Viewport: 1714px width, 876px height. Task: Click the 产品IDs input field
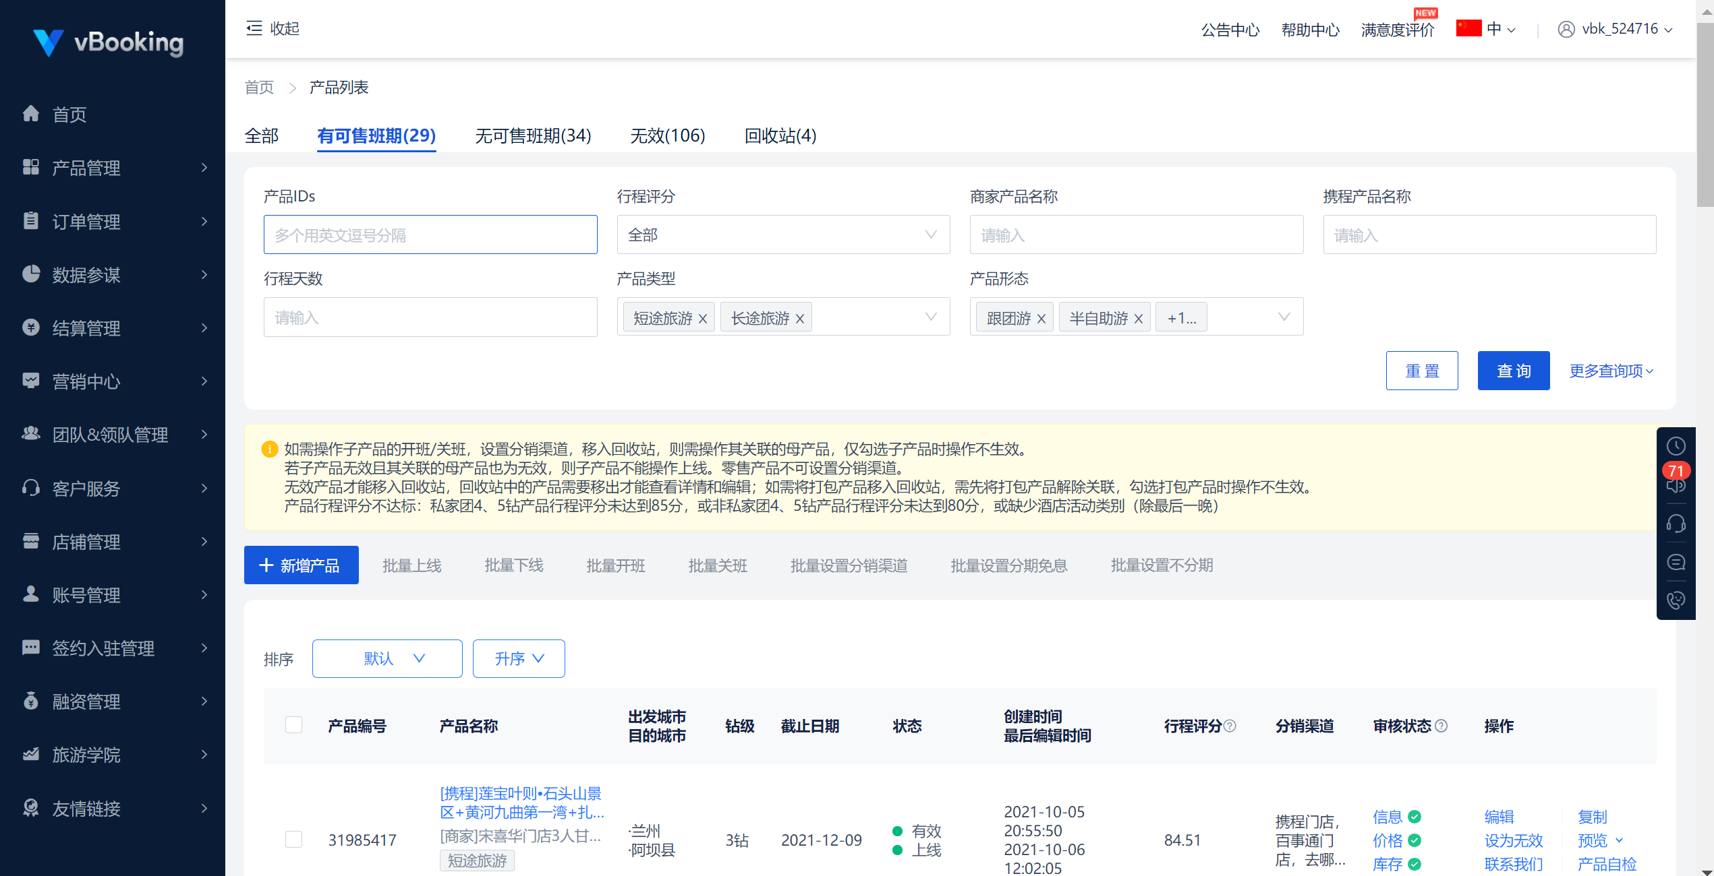point(430,234)
